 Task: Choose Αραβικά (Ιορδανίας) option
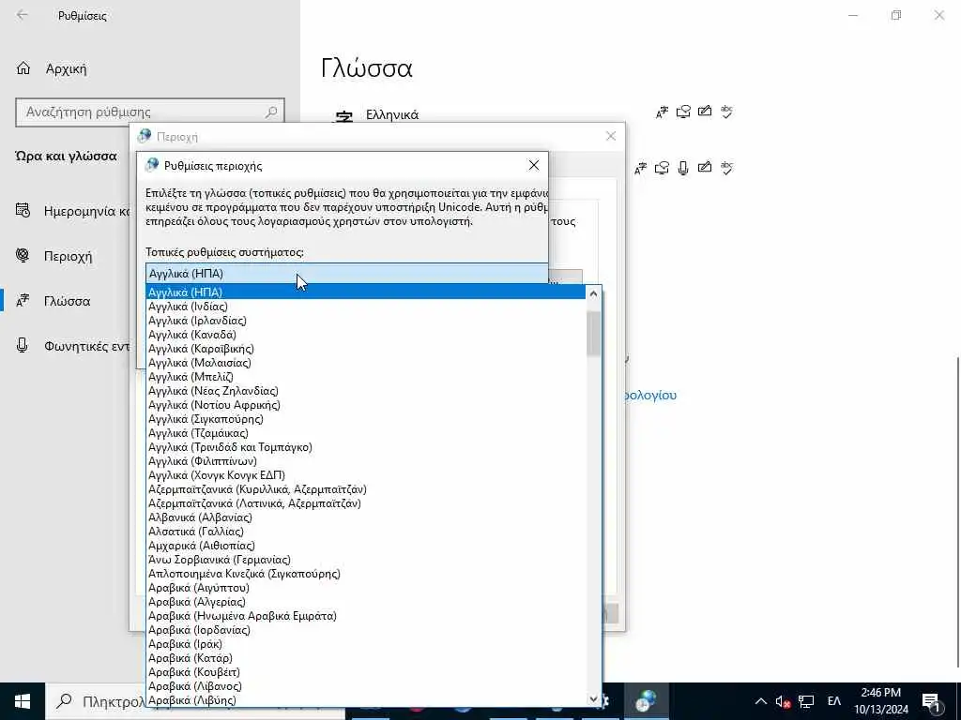(x=366, y=630)
